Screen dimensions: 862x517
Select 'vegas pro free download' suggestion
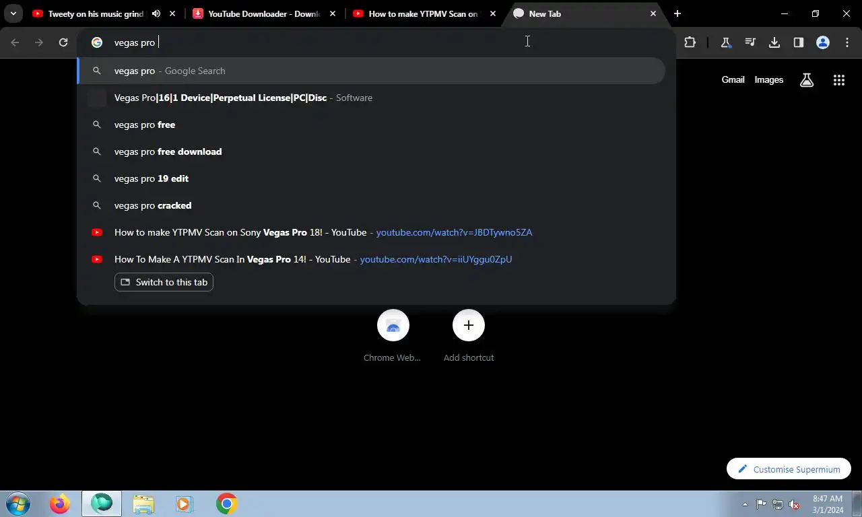point(371,151)
